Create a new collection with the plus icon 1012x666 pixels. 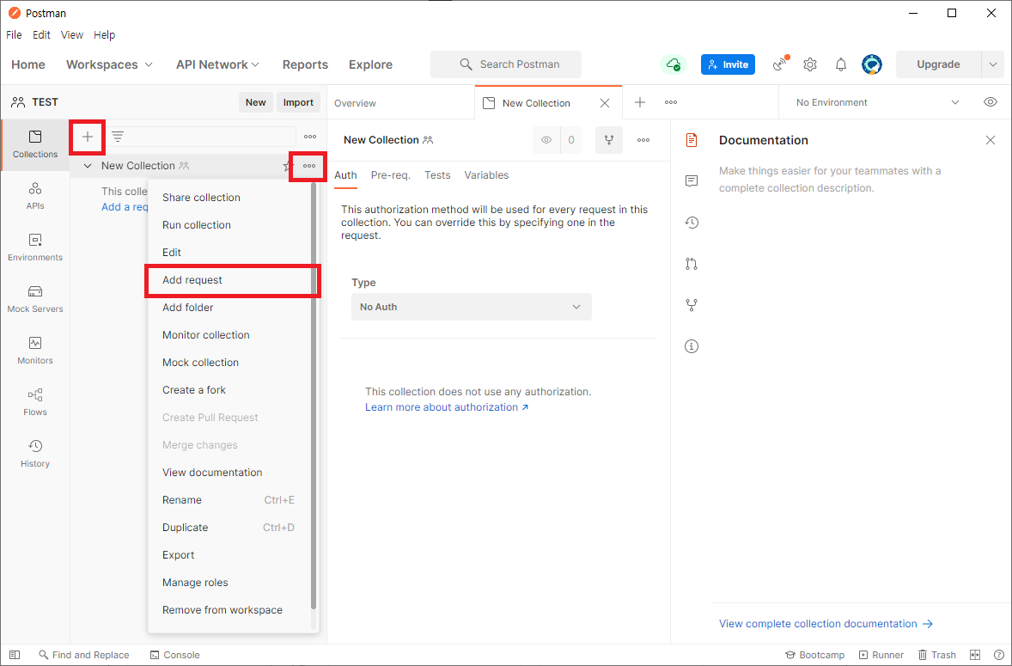(88, 137)
